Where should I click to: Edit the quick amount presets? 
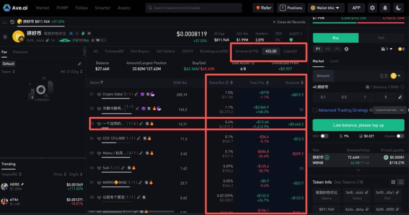pyautogui.click(x=400, y=97)
